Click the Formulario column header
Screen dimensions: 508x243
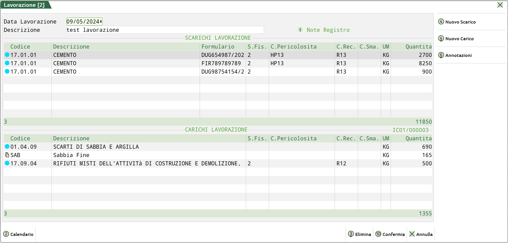[218, 47]
